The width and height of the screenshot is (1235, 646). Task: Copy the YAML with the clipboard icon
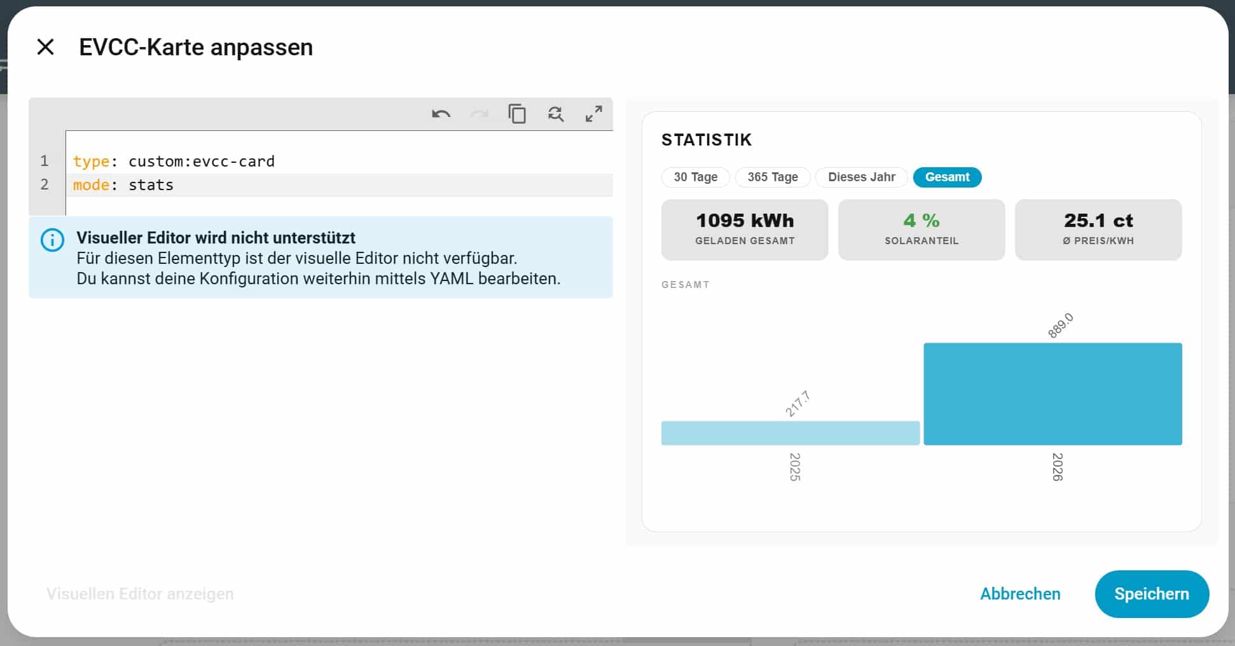pos(517,114)
